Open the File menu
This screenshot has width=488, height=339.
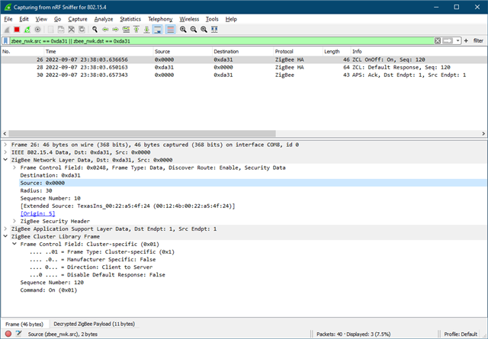tap(8, 19)
